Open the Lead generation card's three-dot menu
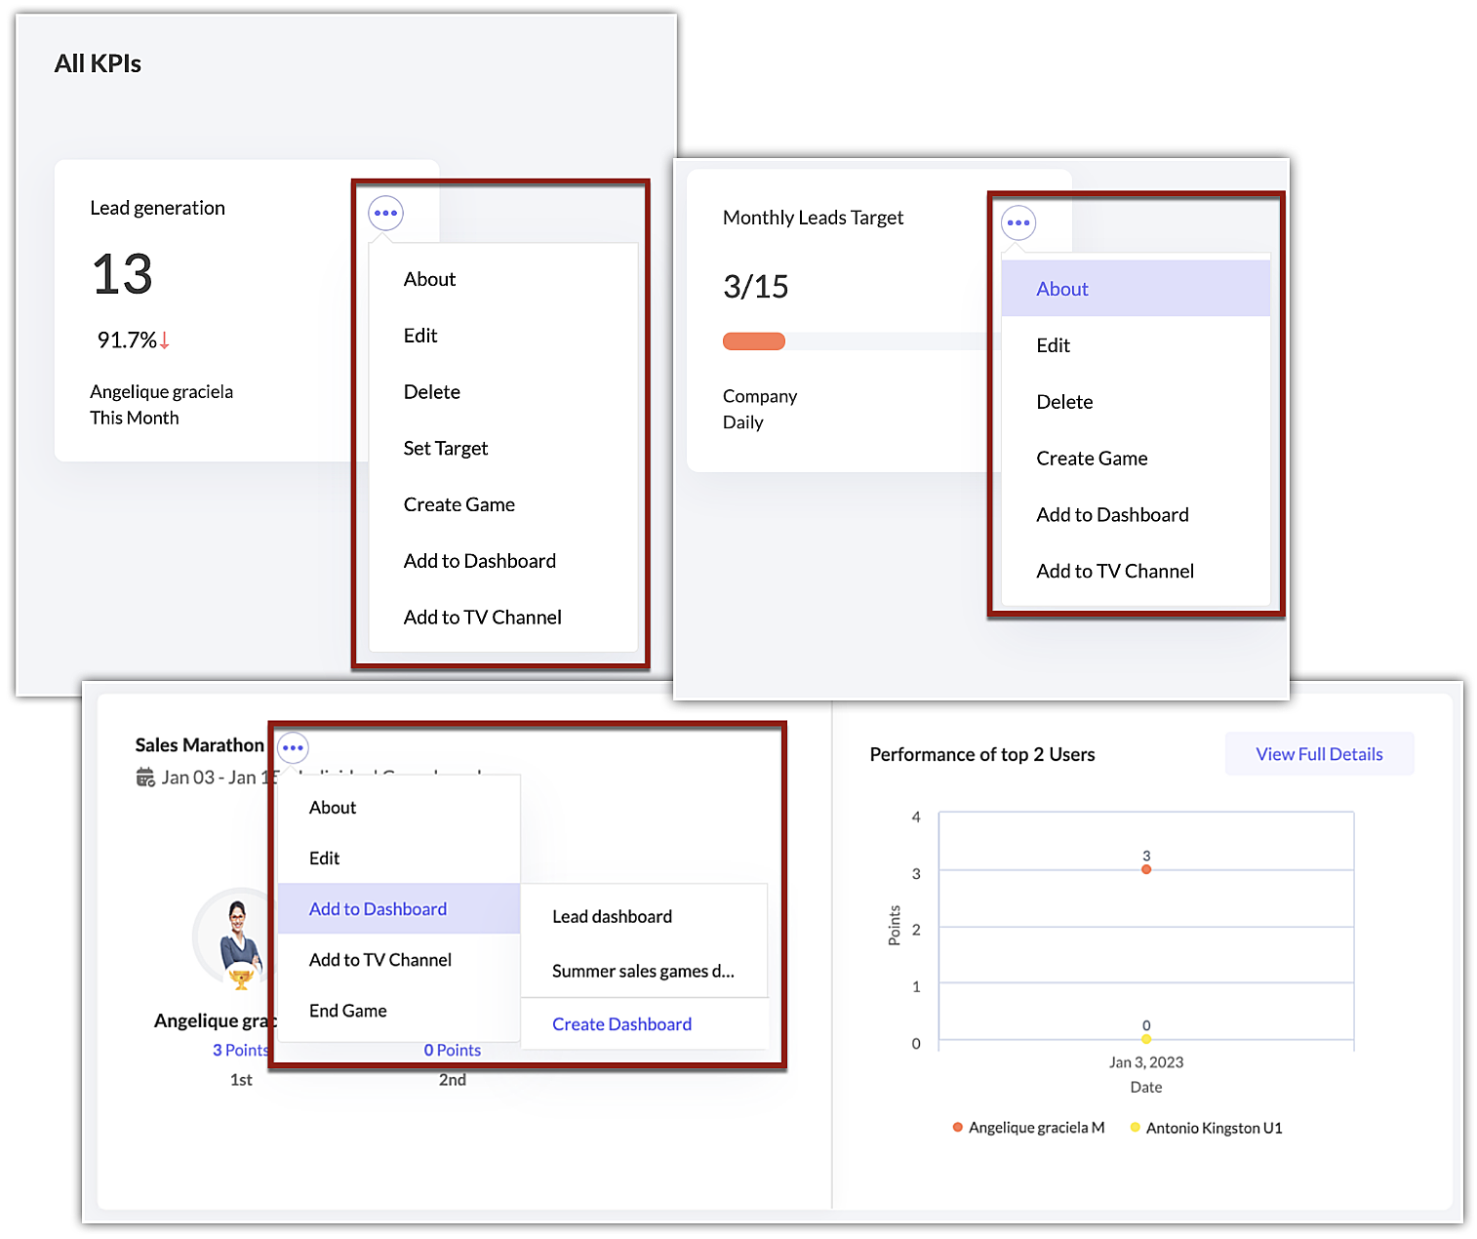 (385, 213)
